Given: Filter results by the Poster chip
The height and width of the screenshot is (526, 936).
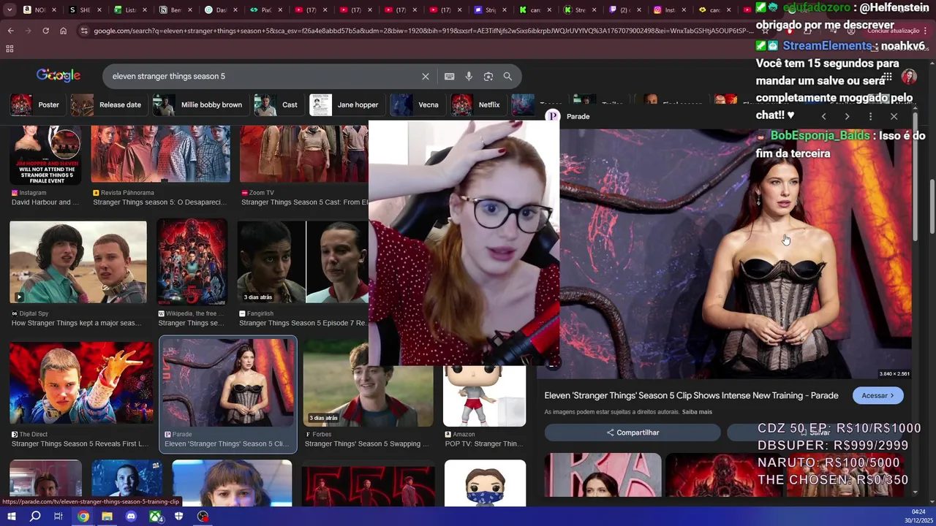Looking at the screenshot, I should (x=37, y=104).
